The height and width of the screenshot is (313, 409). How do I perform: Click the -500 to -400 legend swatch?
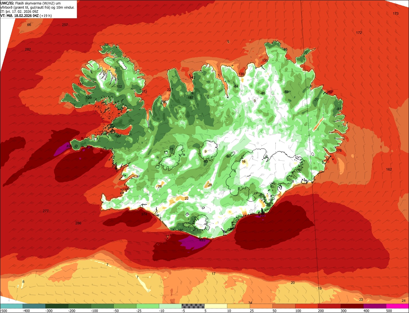(x=11, y=306)
